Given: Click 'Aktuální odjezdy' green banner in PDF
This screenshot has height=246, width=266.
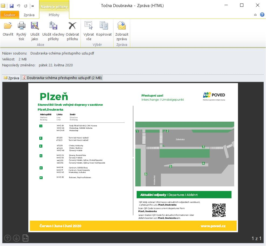Looking at the screenshot, I should pyautogui.click(x=184, y=194).
